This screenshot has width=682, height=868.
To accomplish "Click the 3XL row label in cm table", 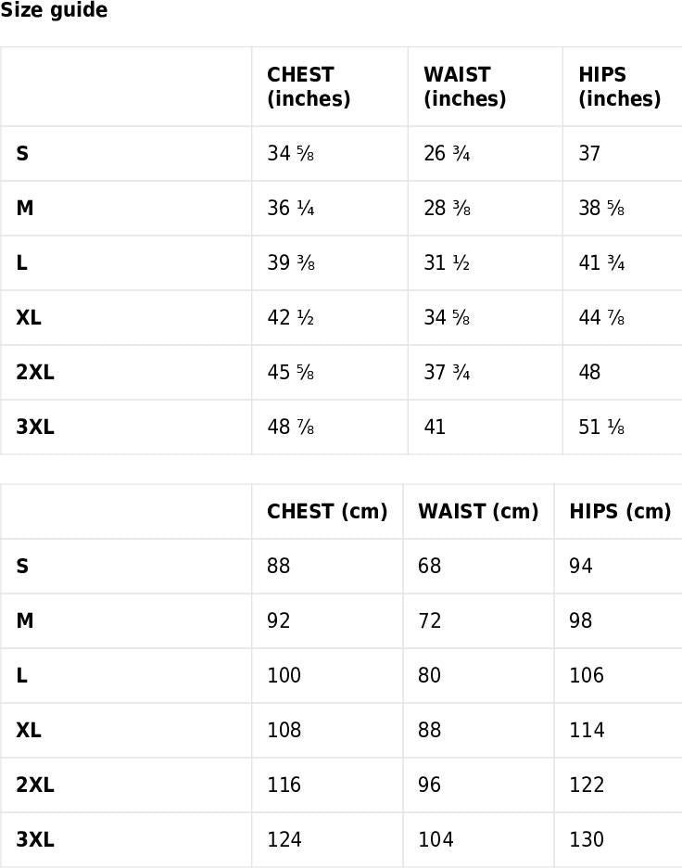I will click(x=35, y=840).
